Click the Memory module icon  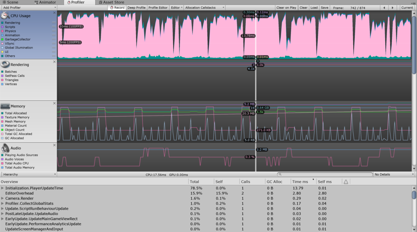click(5, 106)
